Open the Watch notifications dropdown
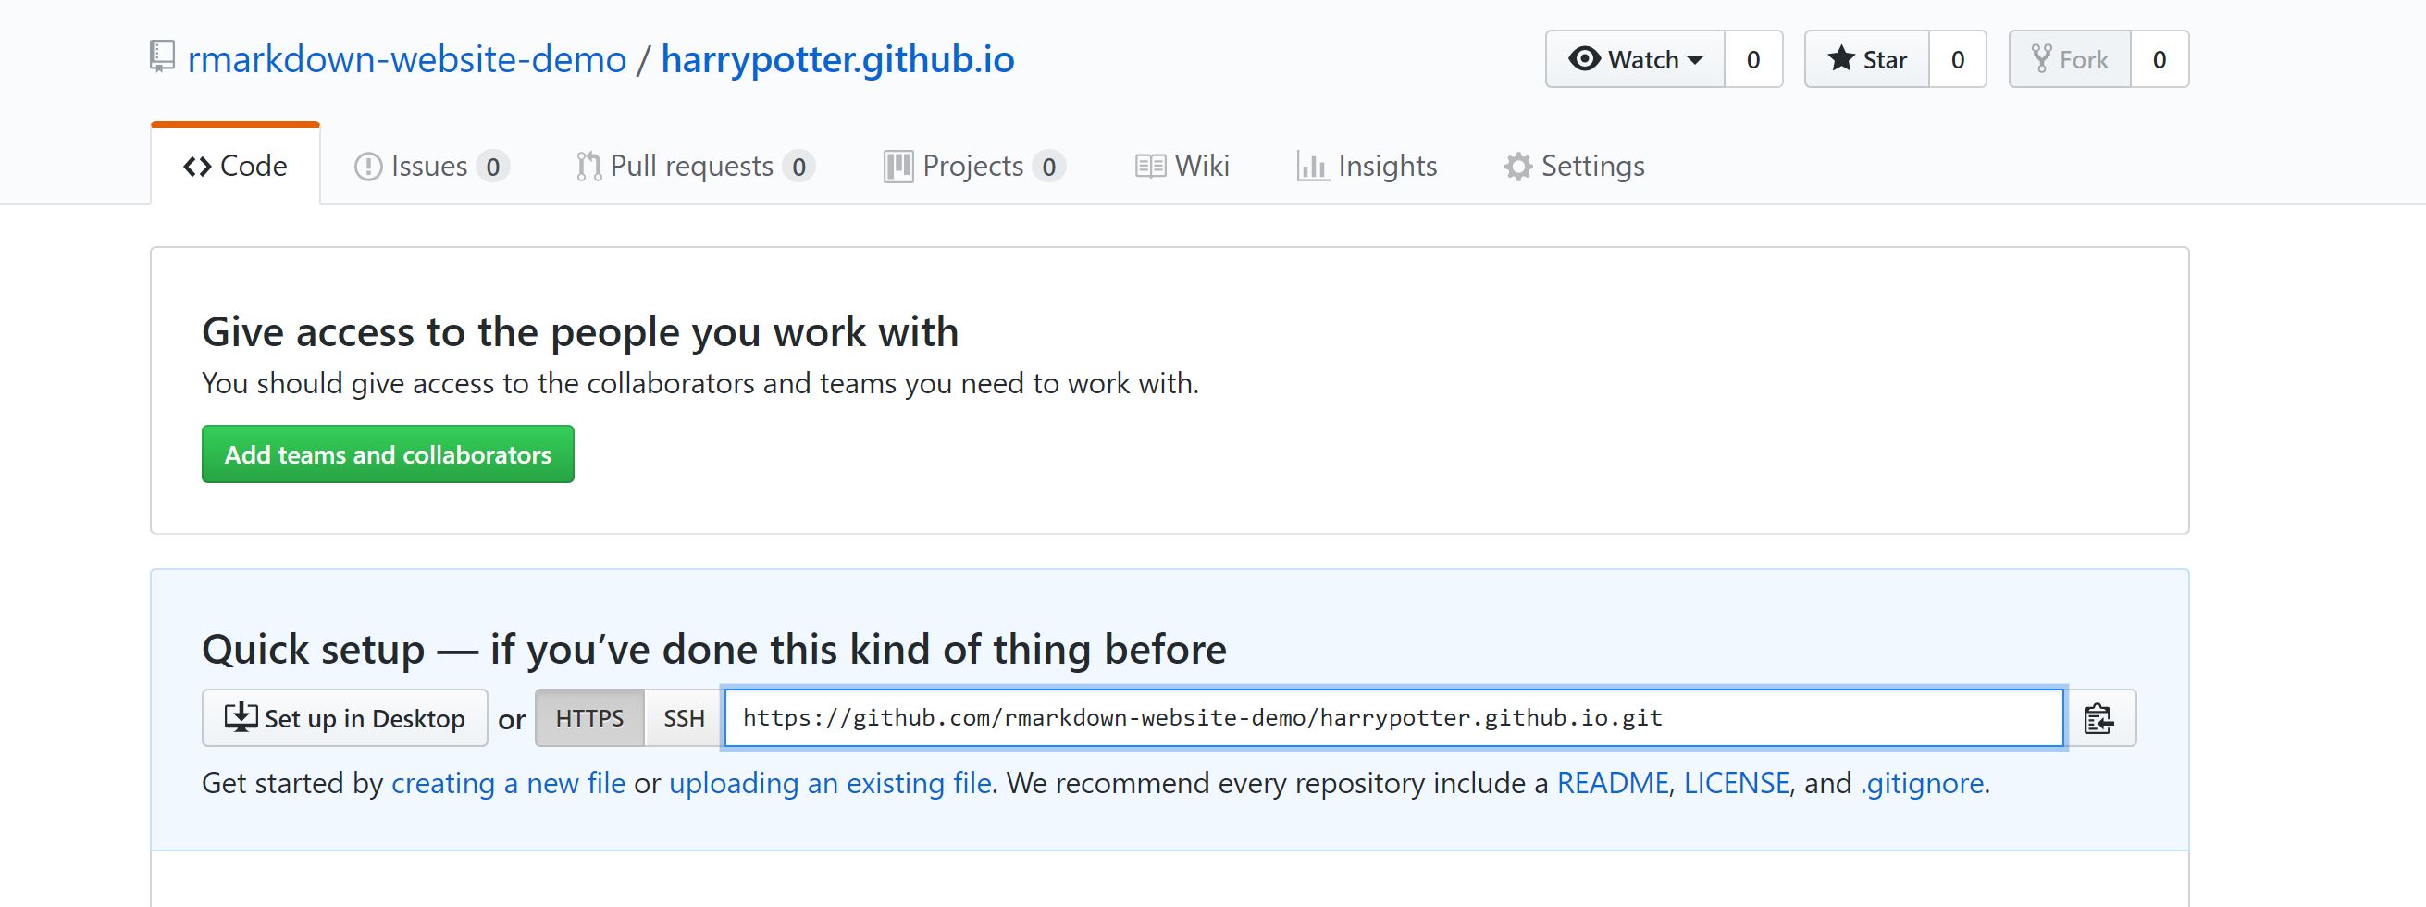This screenshot has height=907, width=2426. [1635, 59]
